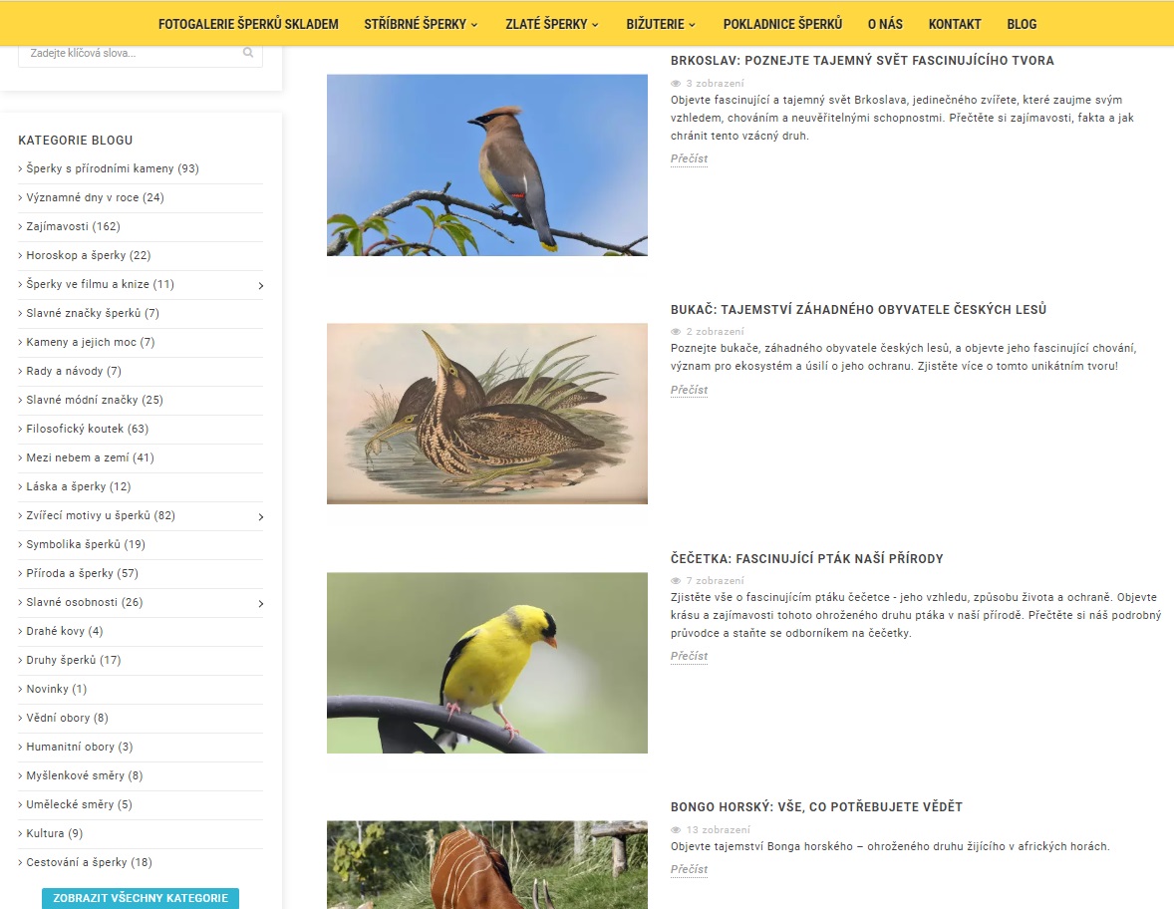Click the eye icon beside 7 zobrazení
This screenshot has height=909, width=1174.
coord(676,581)
